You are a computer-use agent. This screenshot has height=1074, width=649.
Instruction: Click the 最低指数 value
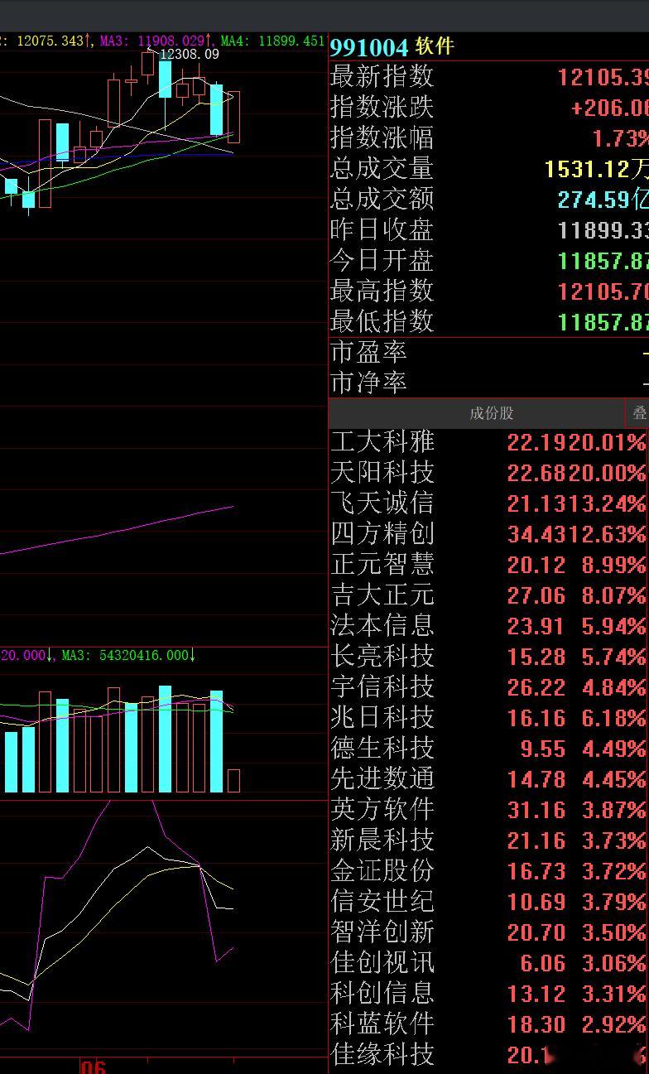[x=603, y=322]
